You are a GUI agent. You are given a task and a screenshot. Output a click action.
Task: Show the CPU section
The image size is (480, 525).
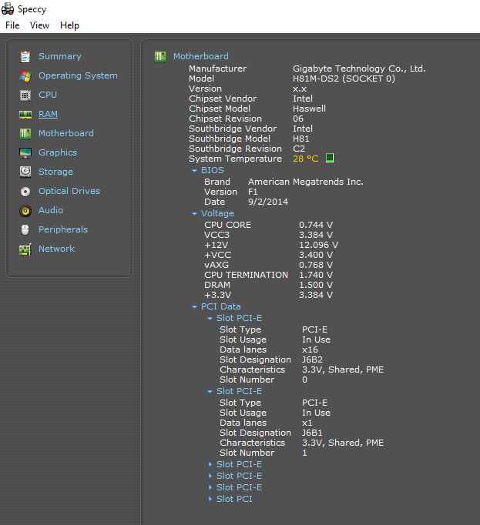click(48, 95)
